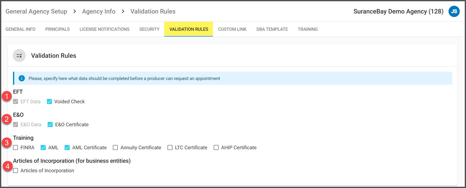Open the JS user avatar menu
Screen dimensions: 466x188
coord(454,11)
